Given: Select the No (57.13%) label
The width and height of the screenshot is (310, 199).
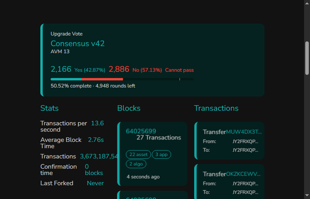Looking at the screenshot, I should pyautogui.click(x=147, y=70).
